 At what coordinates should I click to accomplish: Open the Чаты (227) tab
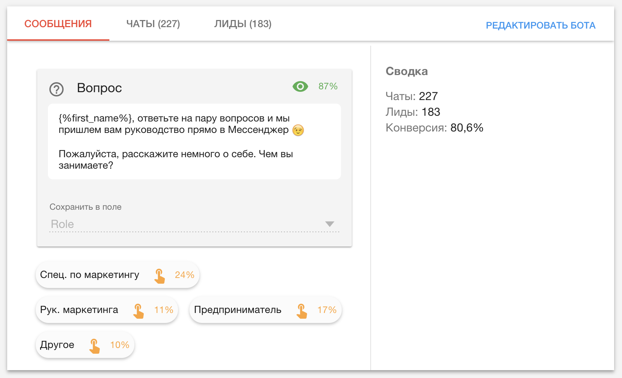(x=153, y=24)
